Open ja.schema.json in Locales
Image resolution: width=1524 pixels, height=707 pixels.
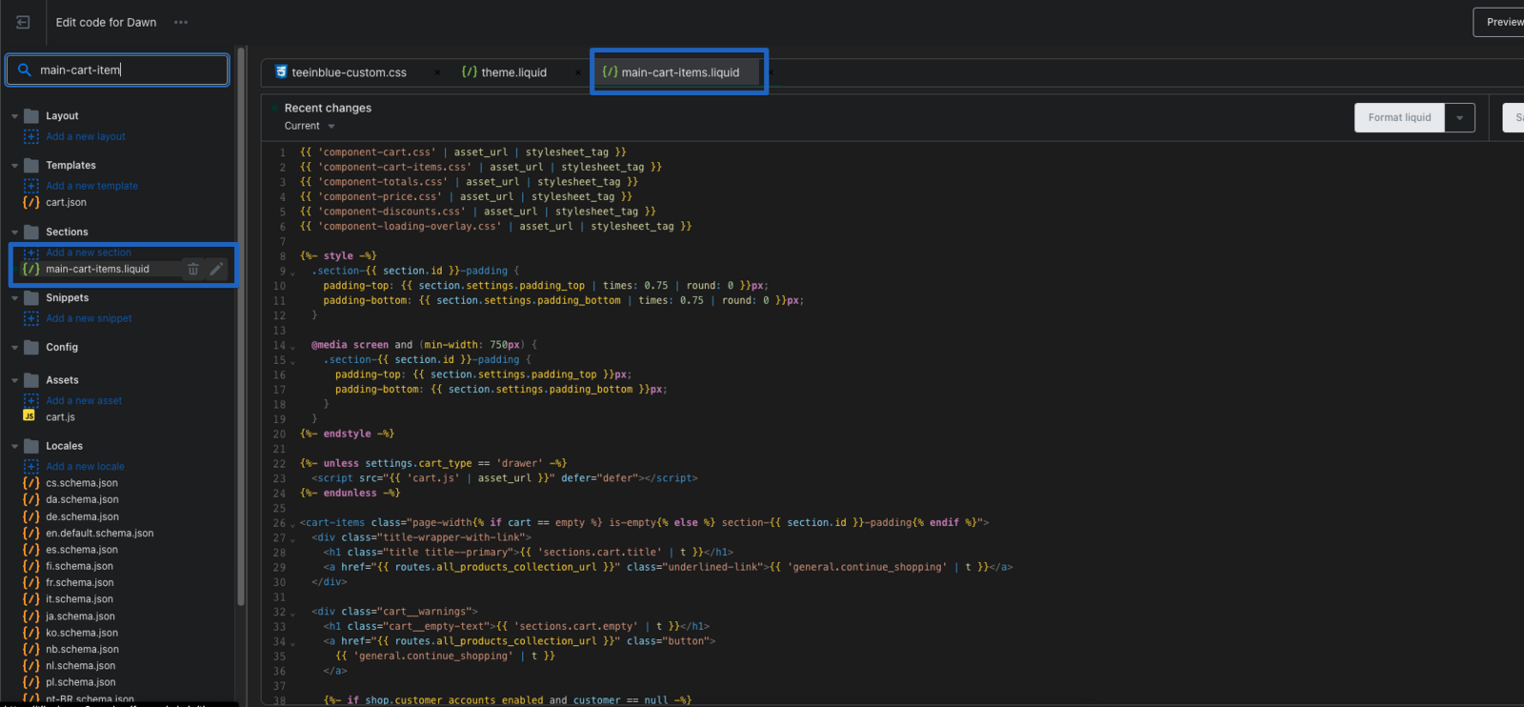click(x=80, y=616)
